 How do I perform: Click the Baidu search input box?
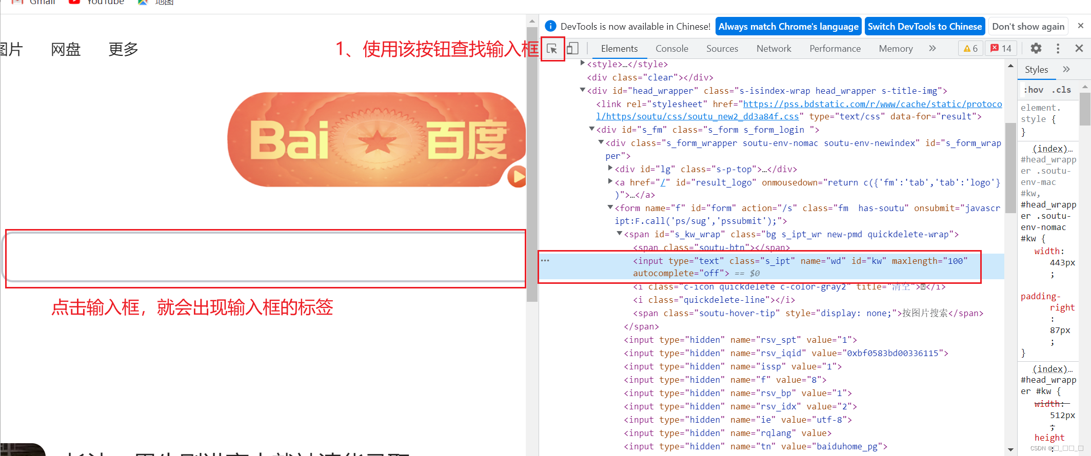(265, 257)
